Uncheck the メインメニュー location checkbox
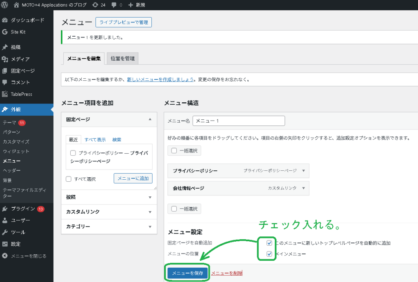Viewport: 418px width, 282px height. (269, 254)
